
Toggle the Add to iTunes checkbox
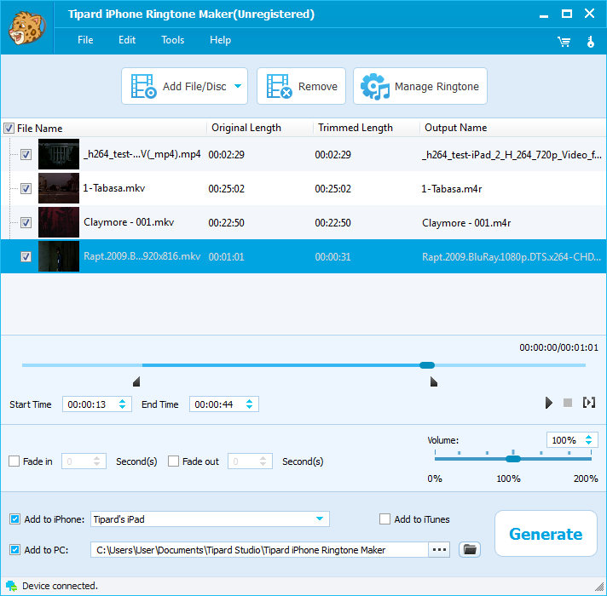(x=385, y=519)
